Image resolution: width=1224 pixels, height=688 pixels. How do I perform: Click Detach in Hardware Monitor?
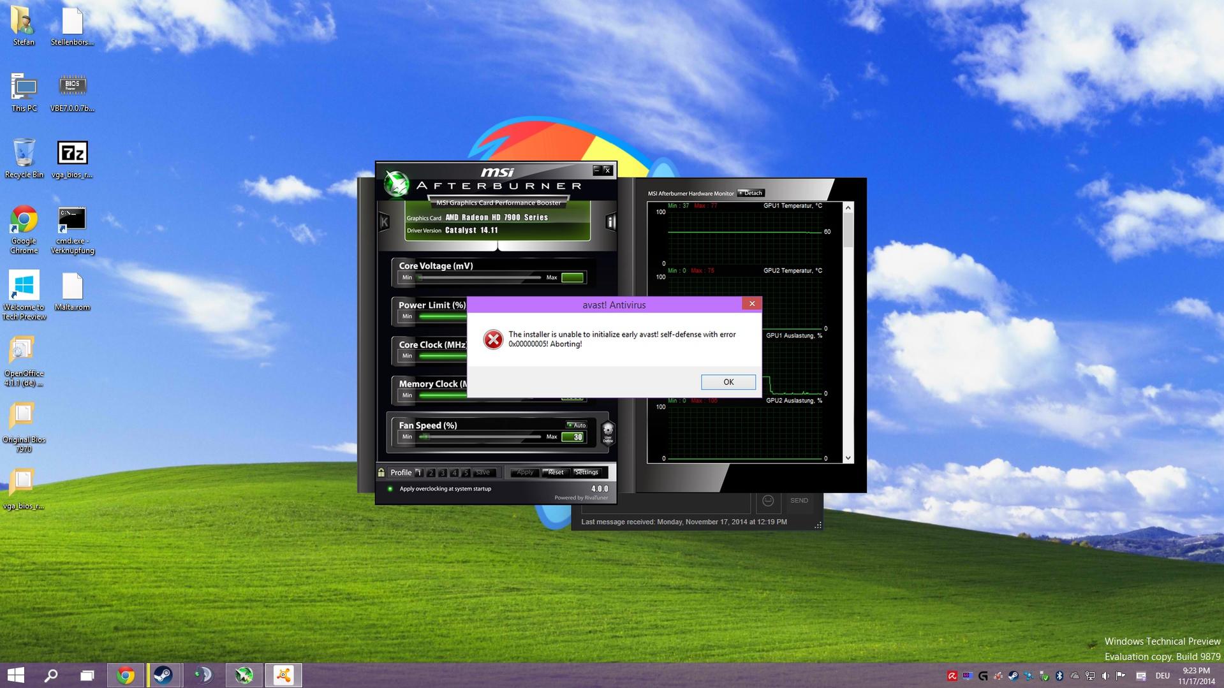click(751, 193)
